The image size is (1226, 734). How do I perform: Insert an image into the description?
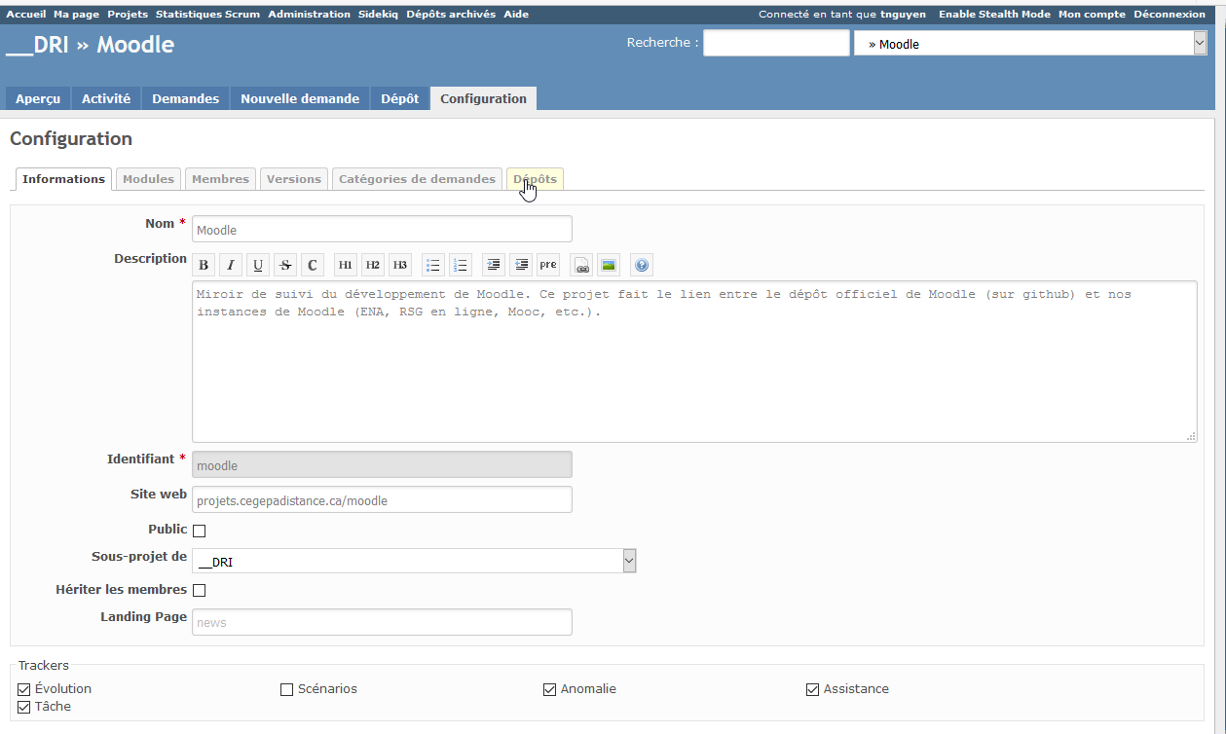coord(609,265)
